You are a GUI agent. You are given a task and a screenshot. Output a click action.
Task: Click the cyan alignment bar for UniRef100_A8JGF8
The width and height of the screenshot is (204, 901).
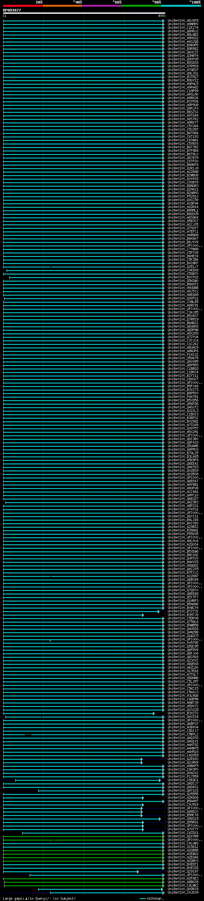pyautogui.click(x=84, y=21)
